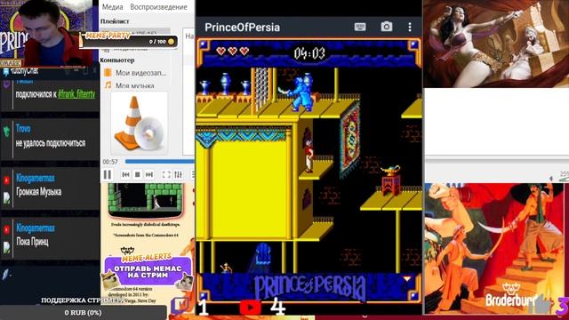Pause playback in the VLC player
Viewport: 569px width, 320px height.
click(x=108, y=175)
